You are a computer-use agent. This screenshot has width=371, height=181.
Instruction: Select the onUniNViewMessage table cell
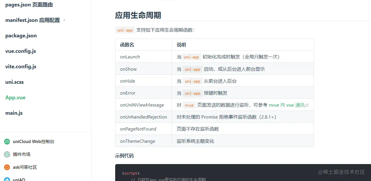pos(144,105)
